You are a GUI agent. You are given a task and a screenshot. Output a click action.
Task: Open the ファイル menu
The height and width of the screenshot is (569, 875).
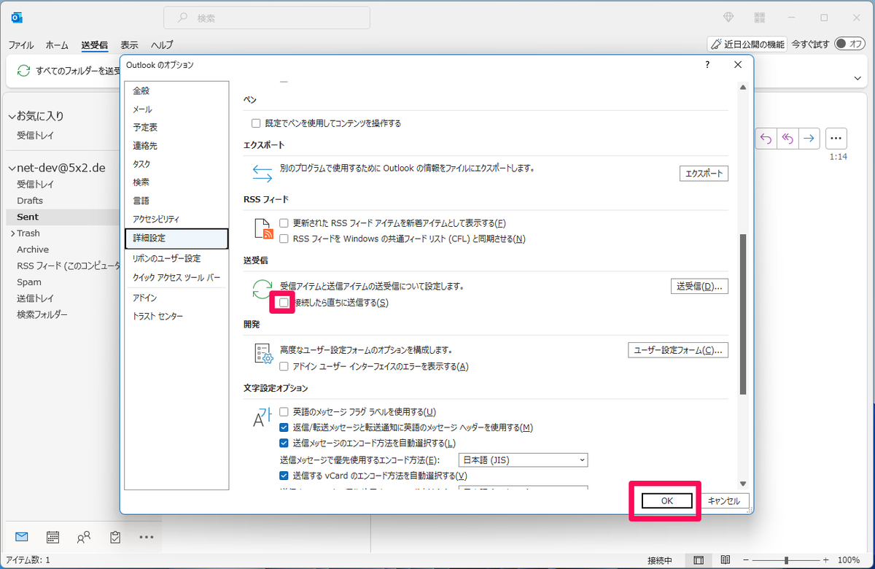pos(20,44)
